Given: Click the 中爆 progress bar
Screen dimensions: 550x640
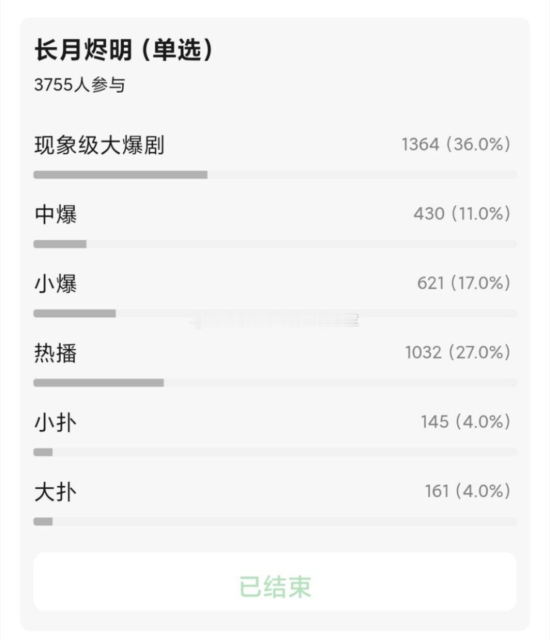Looking at the screenshot, I should (275, 244).
